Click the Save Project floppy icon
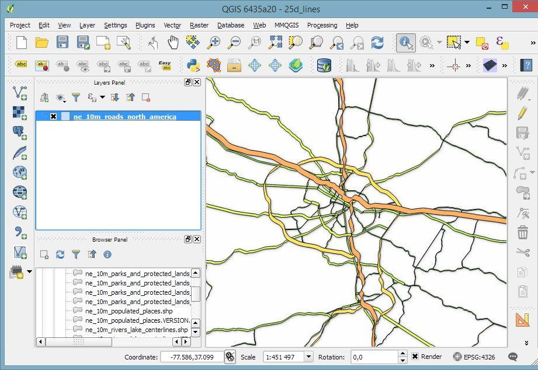538x370 pixels. (62, 43)
